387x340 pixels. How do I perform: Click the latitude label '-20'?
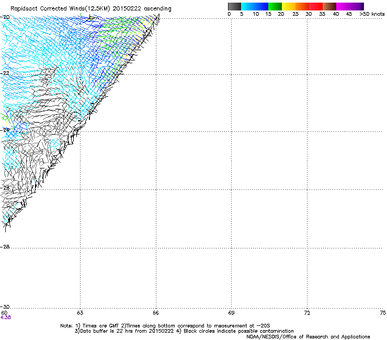coord(5,17)
